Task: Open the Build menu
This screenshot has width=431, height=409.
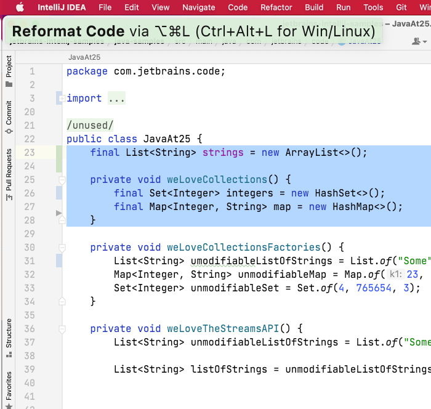Action: coord(314,7)
